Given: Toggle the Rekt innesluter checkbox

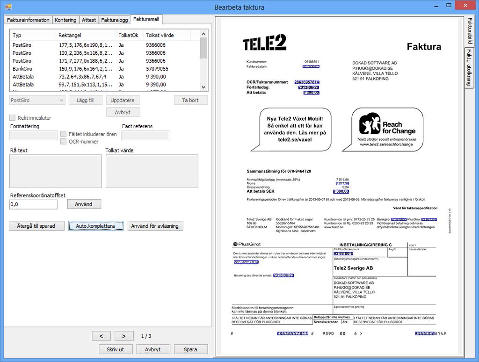Looking at the screenshot, I should (13, 117).
